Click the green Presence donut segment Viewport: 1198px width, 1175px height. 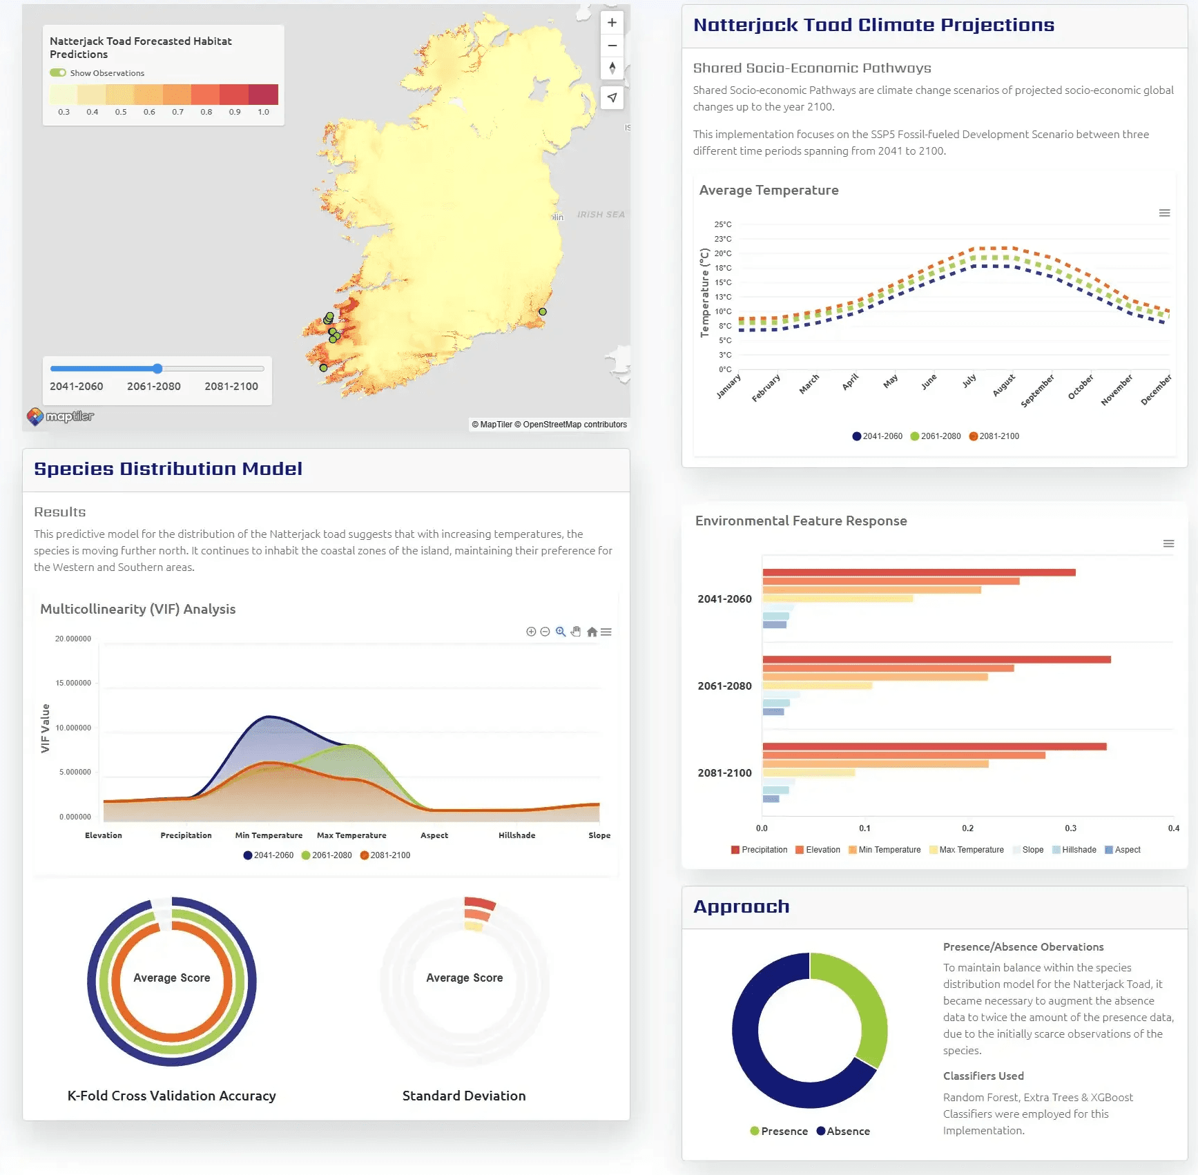pyautogui.click(x=869, y=998)
